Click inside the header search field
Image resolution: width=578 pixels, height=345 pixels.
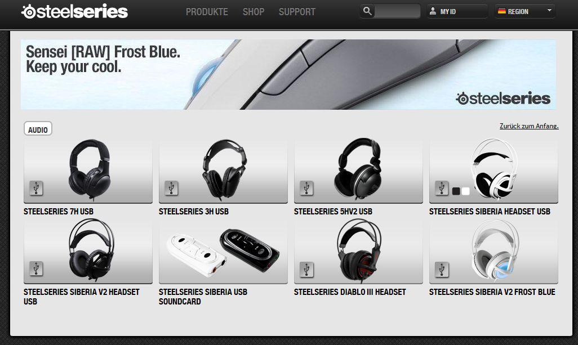[397, 11]
